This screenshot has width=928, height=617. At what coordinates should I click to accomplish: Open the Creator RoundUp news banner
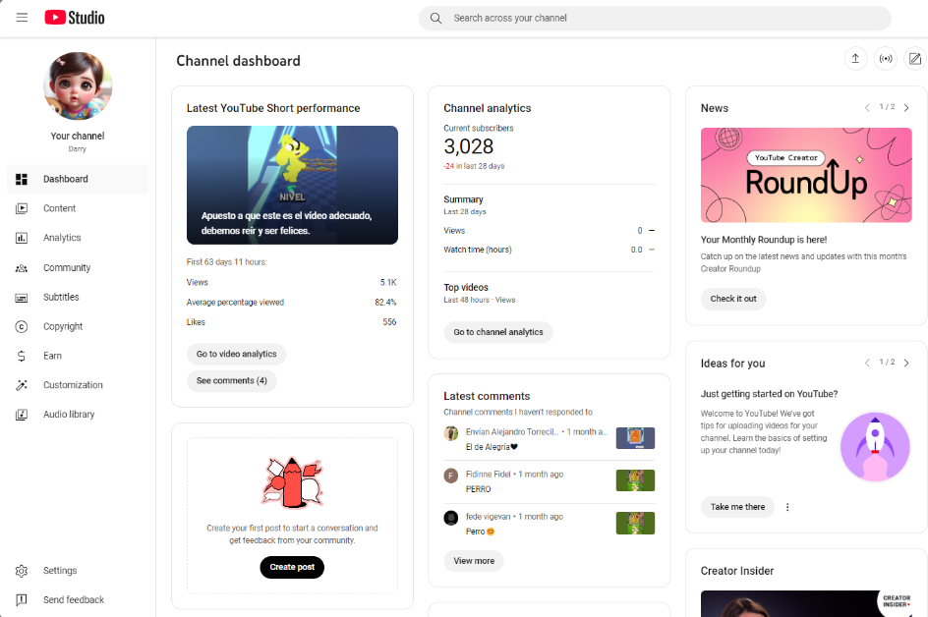point(806,175)
